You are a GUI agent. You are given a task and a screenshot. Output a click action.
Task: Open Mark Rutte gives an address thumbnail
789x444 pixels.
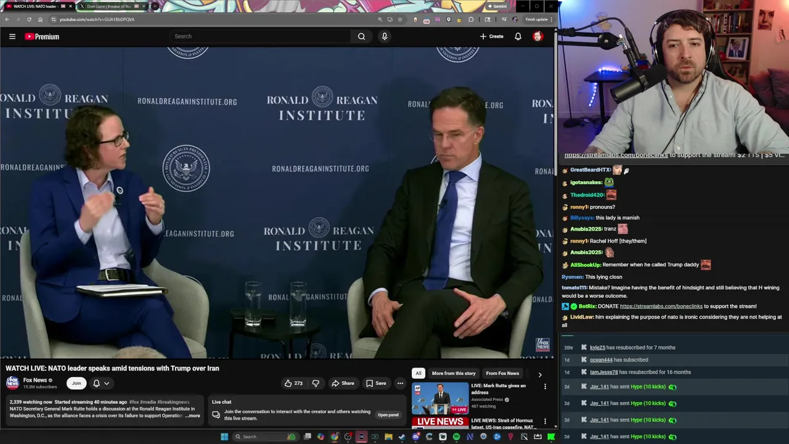(x=440, y=398)
